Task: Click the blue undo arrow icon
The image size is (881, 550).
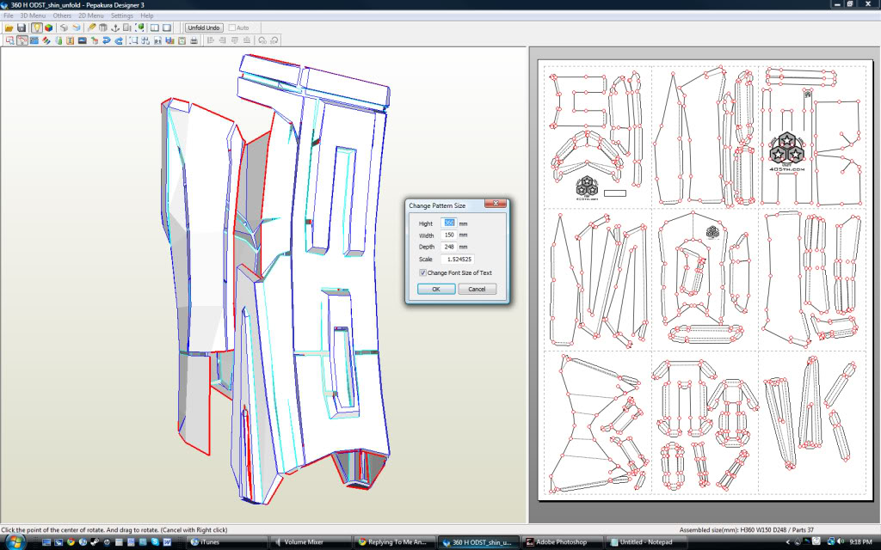Action: click(x=107, y=40)
